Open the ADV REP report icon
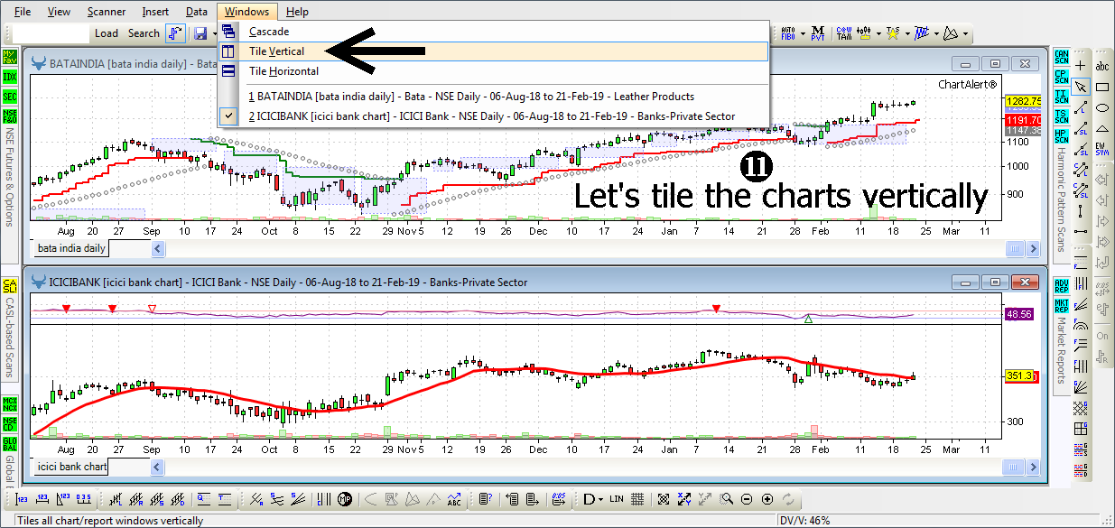The image size is (1115, 528). (x=1061, y=286)
